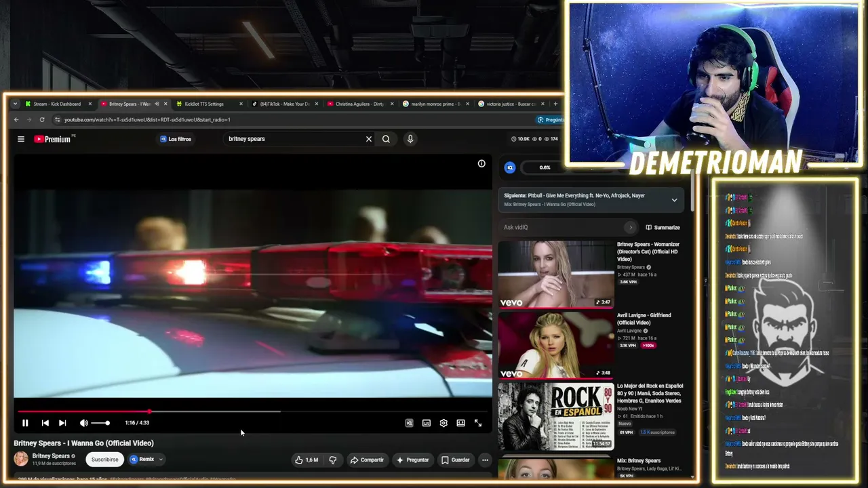Screen dimensions: 868x488
Task: Open the Avril Lavigne - Girlfriend title link
Action: click(644, 319)
